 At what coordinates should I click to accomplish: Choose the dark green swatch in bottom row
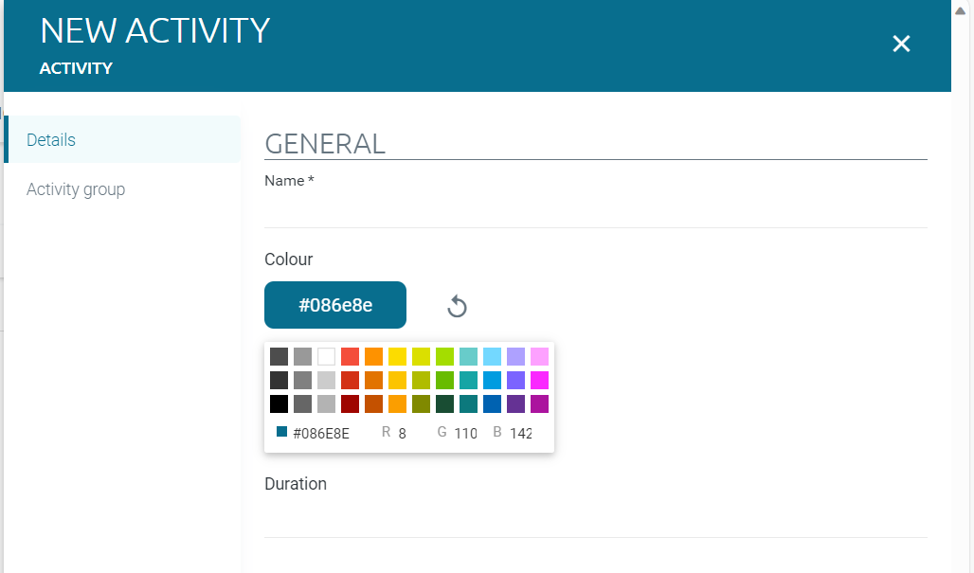point(444,403)
